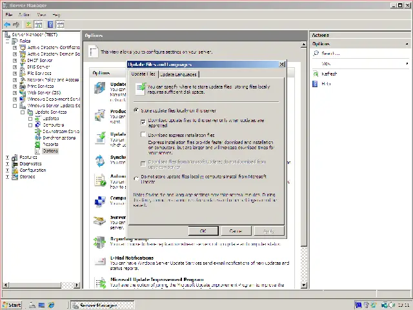Expand the DHCP Server tree node
The width and height of the screenshot is (413, 310).
15,60
